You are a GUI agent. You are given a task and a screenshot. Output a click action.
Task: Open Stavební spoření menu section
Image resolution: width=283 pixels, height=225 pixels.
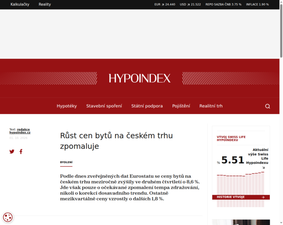coord(104,106)
